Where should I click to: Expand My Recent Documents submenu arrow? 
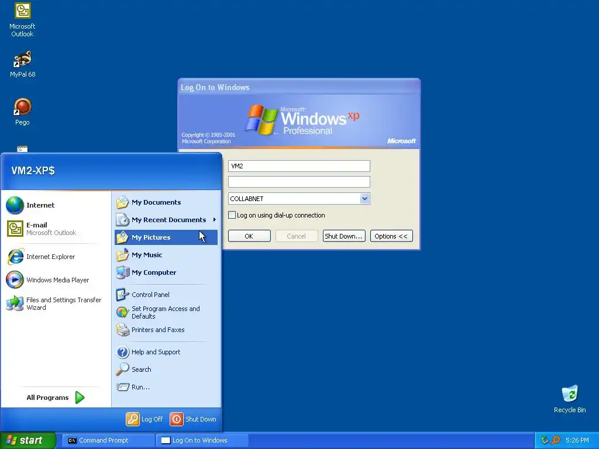coord(214,220)
